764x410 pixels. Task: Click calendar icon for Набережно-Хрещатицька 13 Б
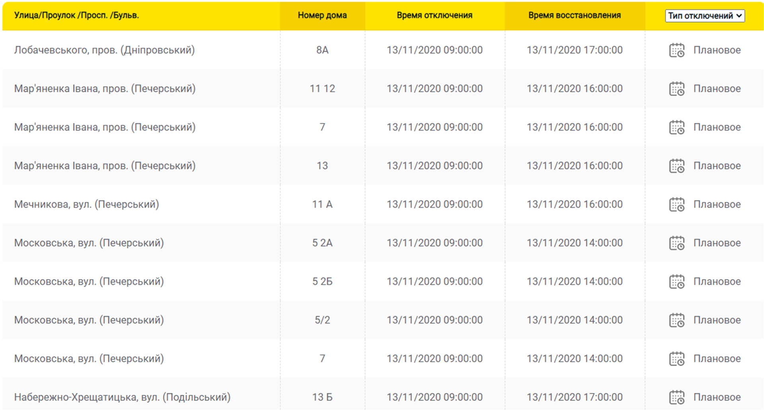pos(676,397)
